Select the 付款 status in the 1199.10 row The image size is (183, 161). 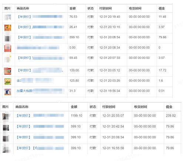click(93, 116)
